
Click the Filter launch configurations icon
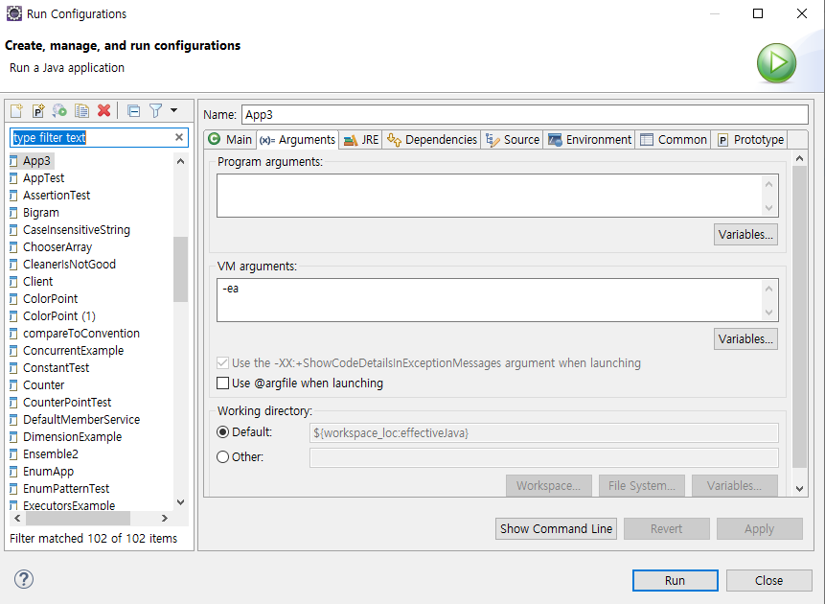[156, 110]
